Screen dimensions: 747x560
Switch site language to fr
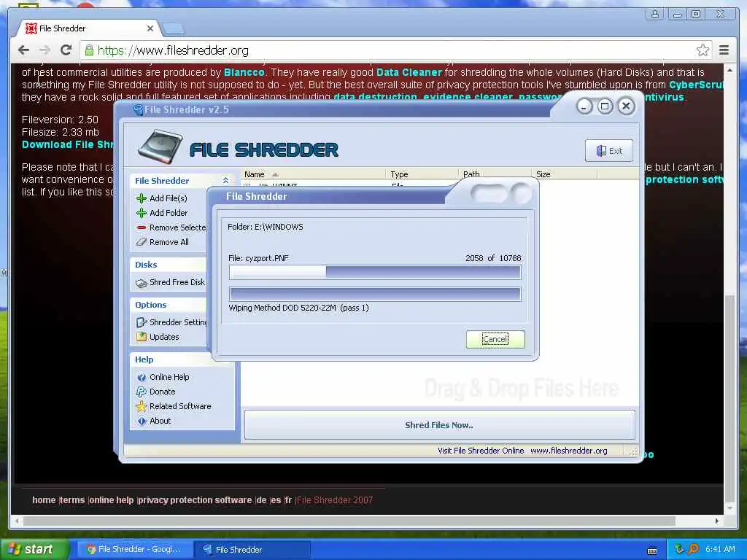coord(288,500)
